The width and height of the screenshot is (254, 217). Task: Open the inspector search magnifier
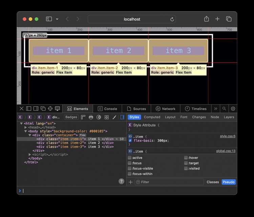tap(224, 108)
